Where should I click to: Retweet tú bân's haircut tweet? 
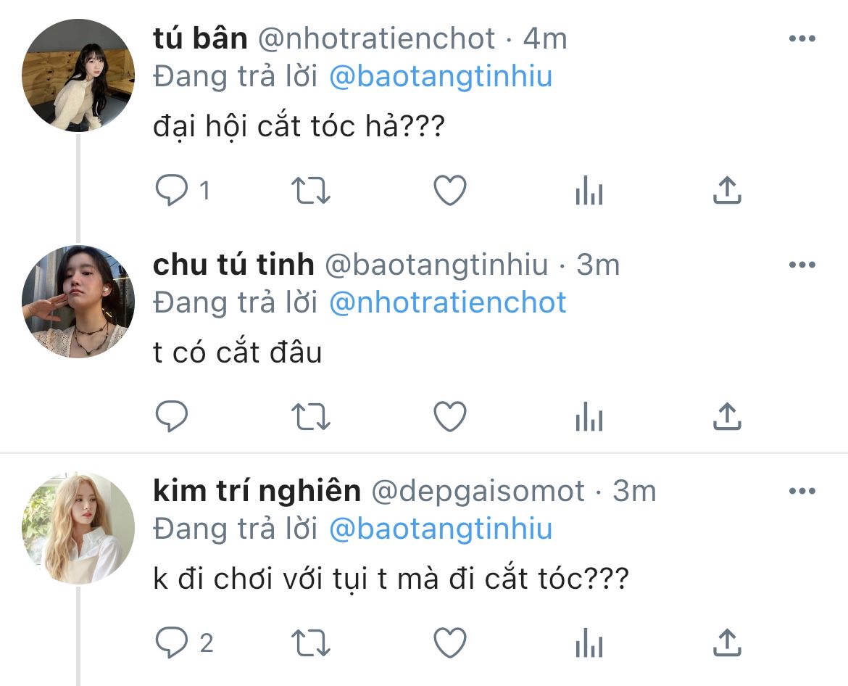coord(310,191)
